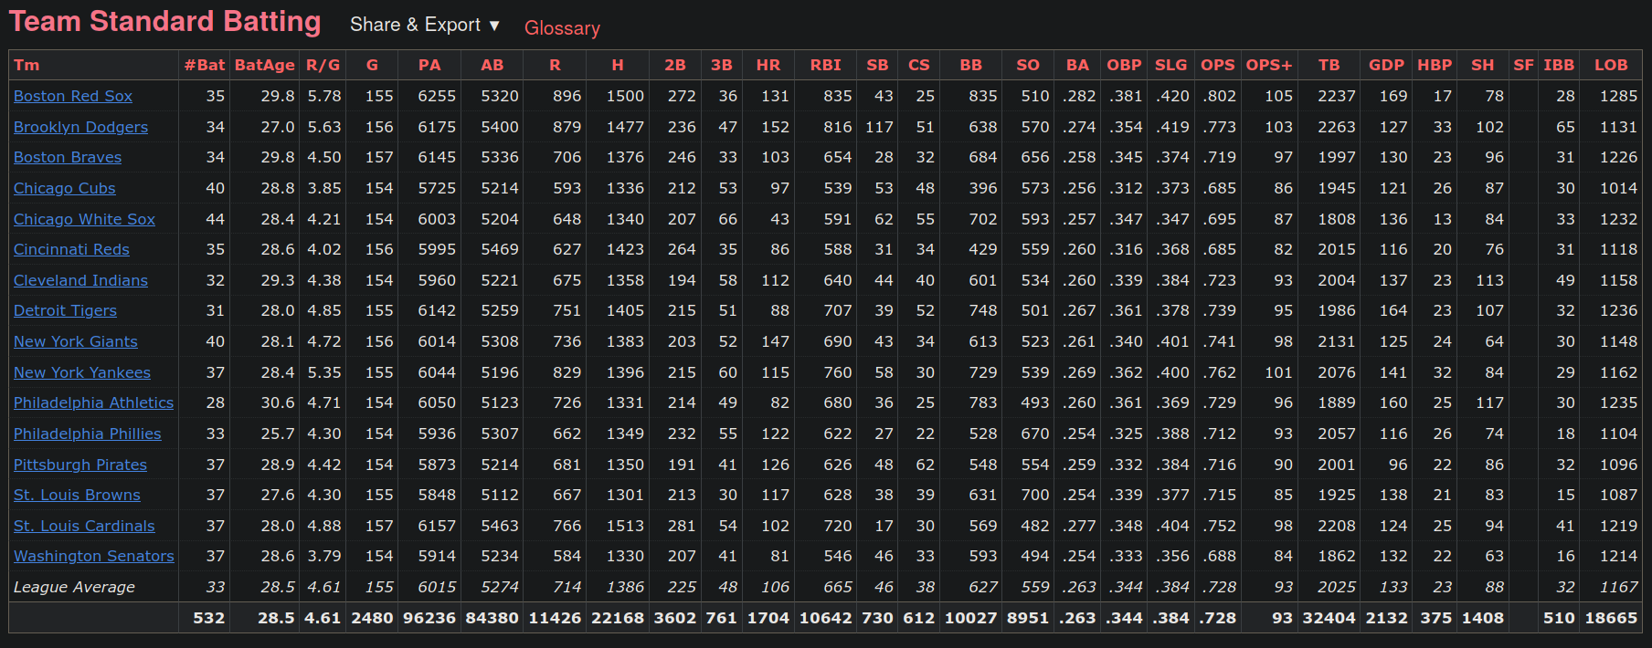Select Team Standard Batting heading
The width and height of the screenshot is (1652, 648).
[165, 21]
